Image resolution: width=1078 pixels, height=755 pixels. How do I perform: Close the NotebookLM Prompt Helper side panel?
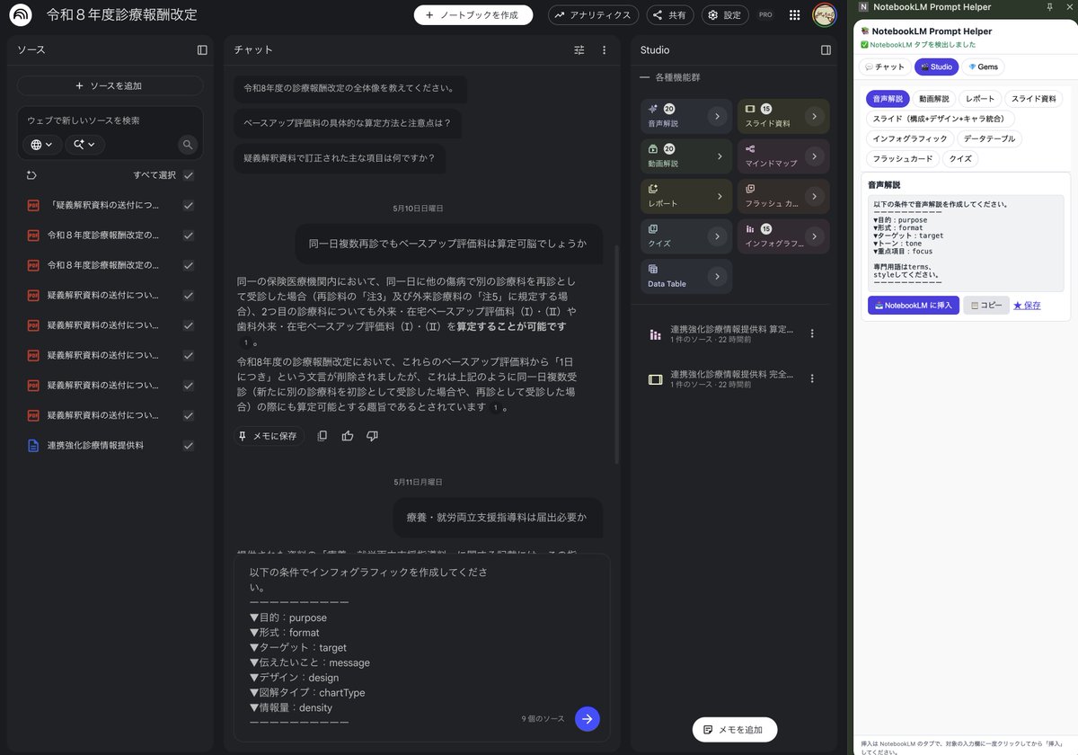1069,6
